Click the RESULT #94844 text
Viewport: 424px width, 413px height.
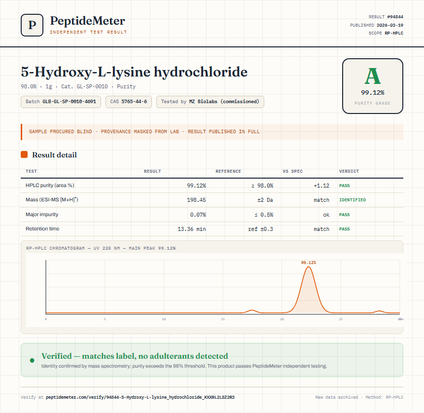[386, 17]
